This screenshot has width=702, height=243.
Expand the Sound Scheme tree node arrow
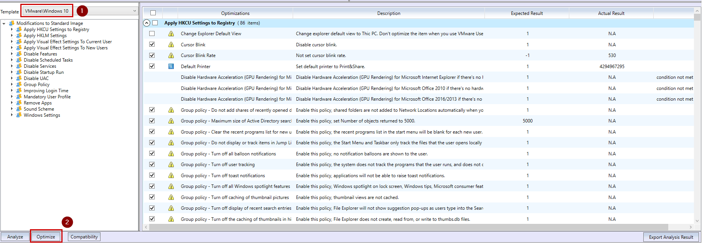pyautogui.click(x=12, y=109)
